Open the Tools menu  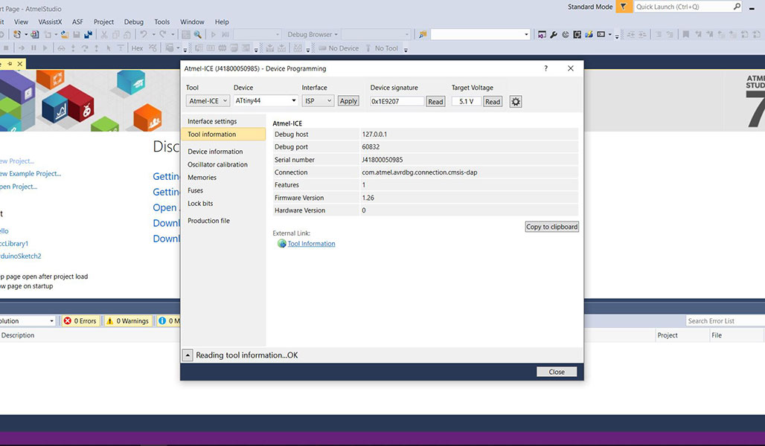(162, 22)
